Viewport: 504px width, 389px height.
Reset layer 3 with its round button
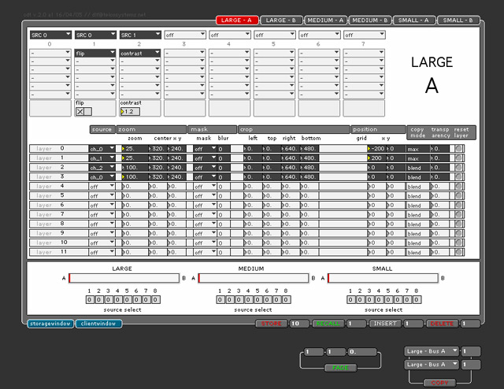point(458,177)
